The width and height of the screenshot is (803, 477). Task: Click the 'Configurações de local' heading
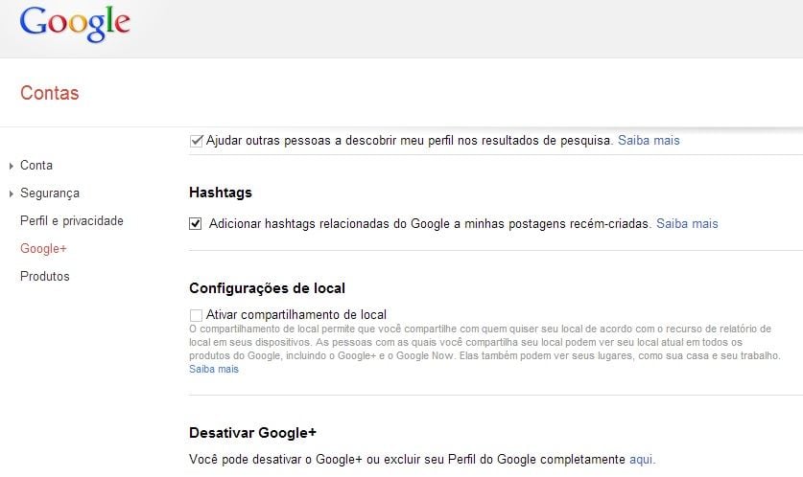(268, 288)
